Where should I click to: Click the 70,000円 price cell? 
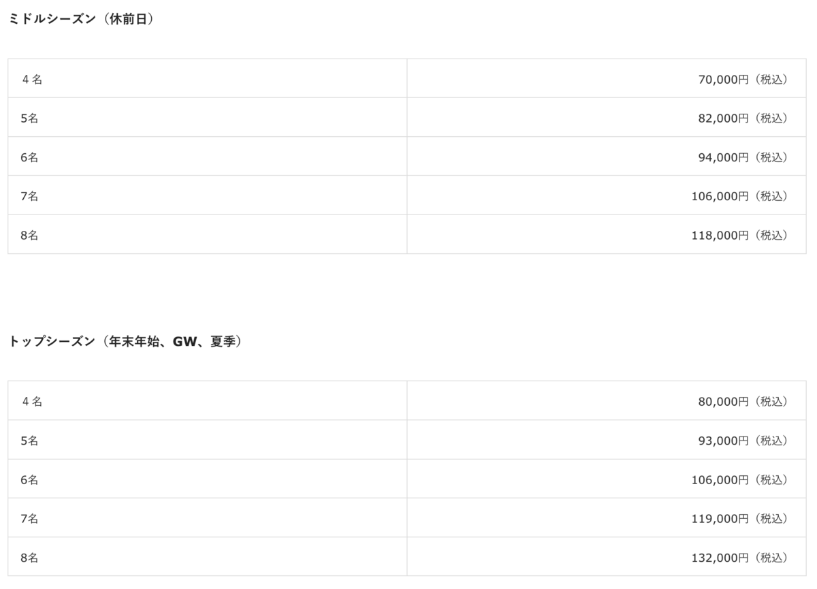[x=742, y=80]
